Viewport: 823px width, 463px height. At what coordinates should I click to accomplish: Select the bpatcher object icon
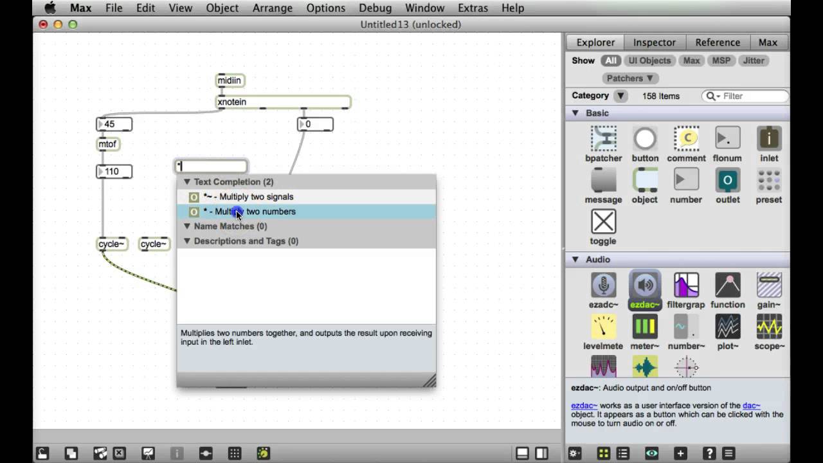[603, 139]
